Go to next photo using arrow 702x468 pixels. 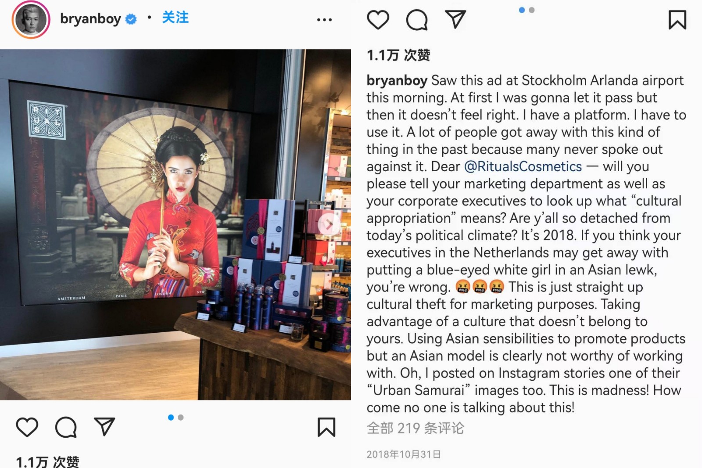(x=329, y=224)
